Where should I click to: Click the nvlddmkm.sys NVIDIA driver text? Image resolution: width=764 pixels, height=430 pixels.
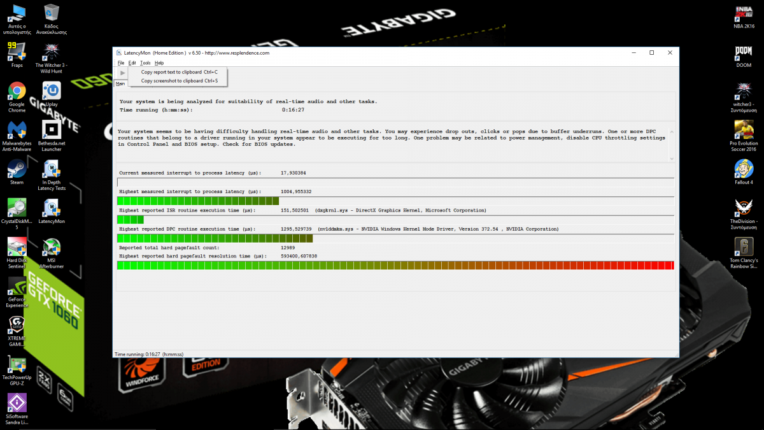[x=438, y=229]
